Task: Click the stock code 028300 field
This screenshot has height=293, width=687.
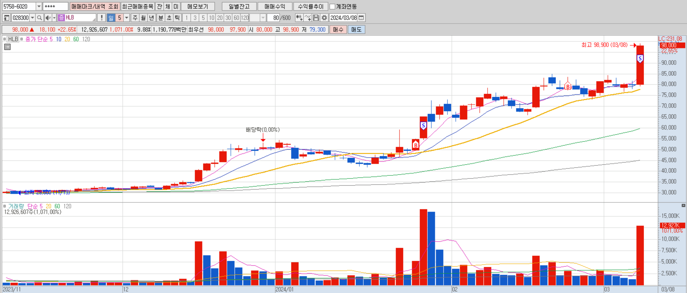Action: [x=20, y=18]
